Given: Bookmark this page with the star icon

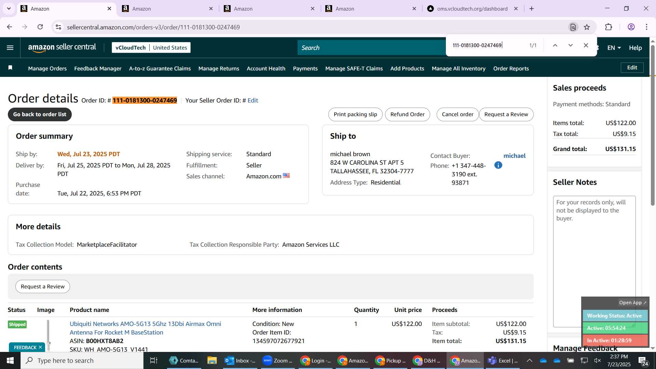Looking at the screenshot, I should pos(587,27).
